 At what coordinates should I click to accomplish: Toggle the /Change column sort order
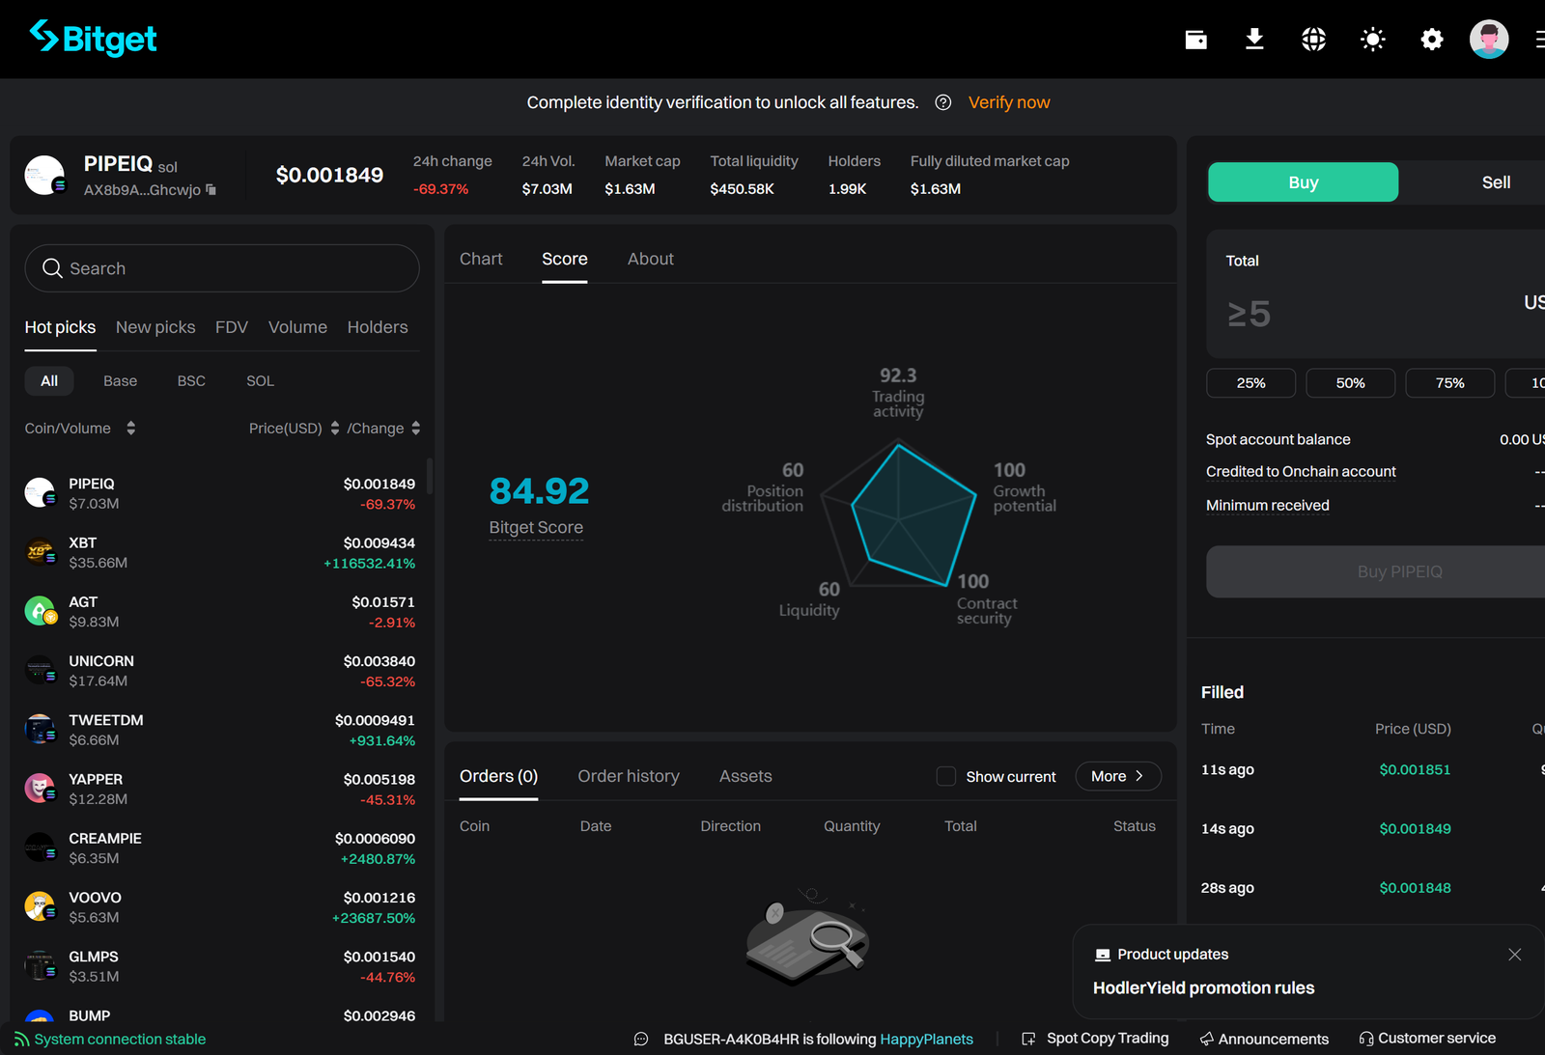tap(415, 428)
